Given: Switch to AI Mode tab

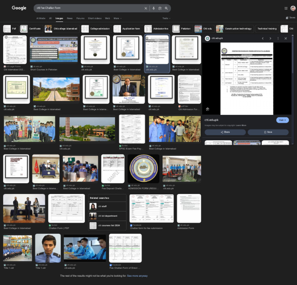Looking at the screenshot, I should 41,18.
